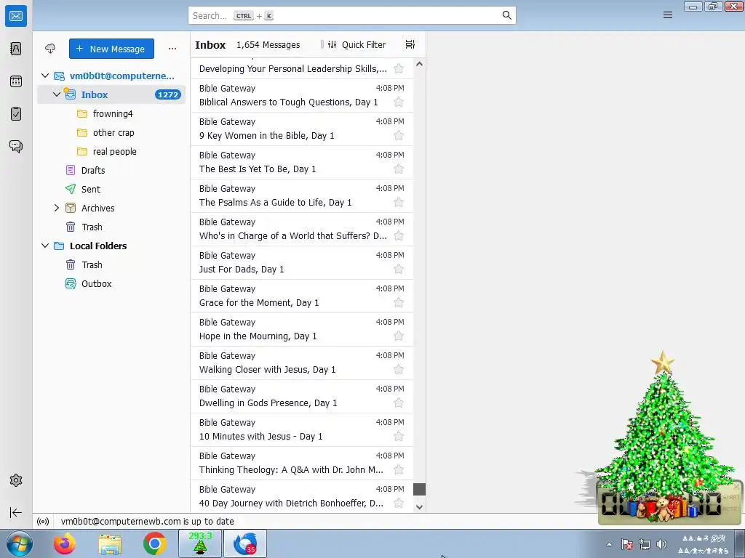
Task: Star The Best Is Yet To Be message
Action: [399, 169]
